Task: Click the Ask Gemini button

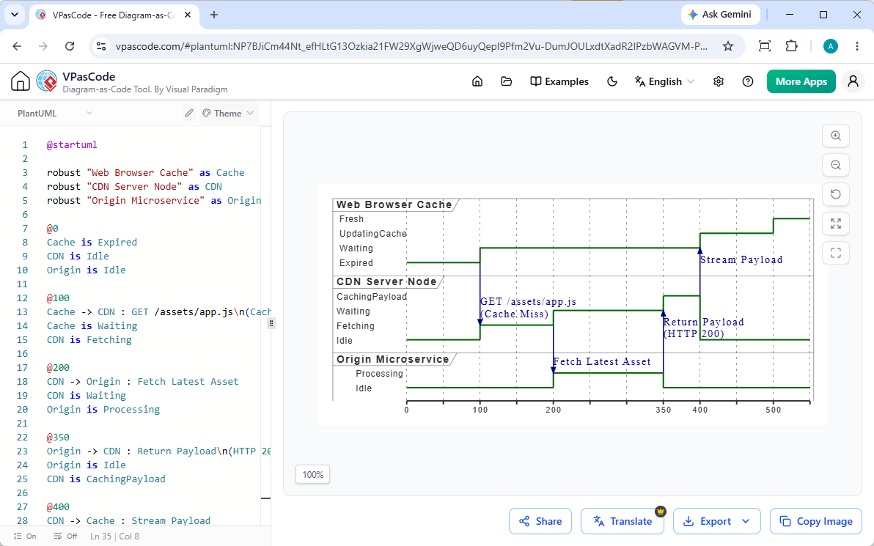Action: tap(720, 15)
